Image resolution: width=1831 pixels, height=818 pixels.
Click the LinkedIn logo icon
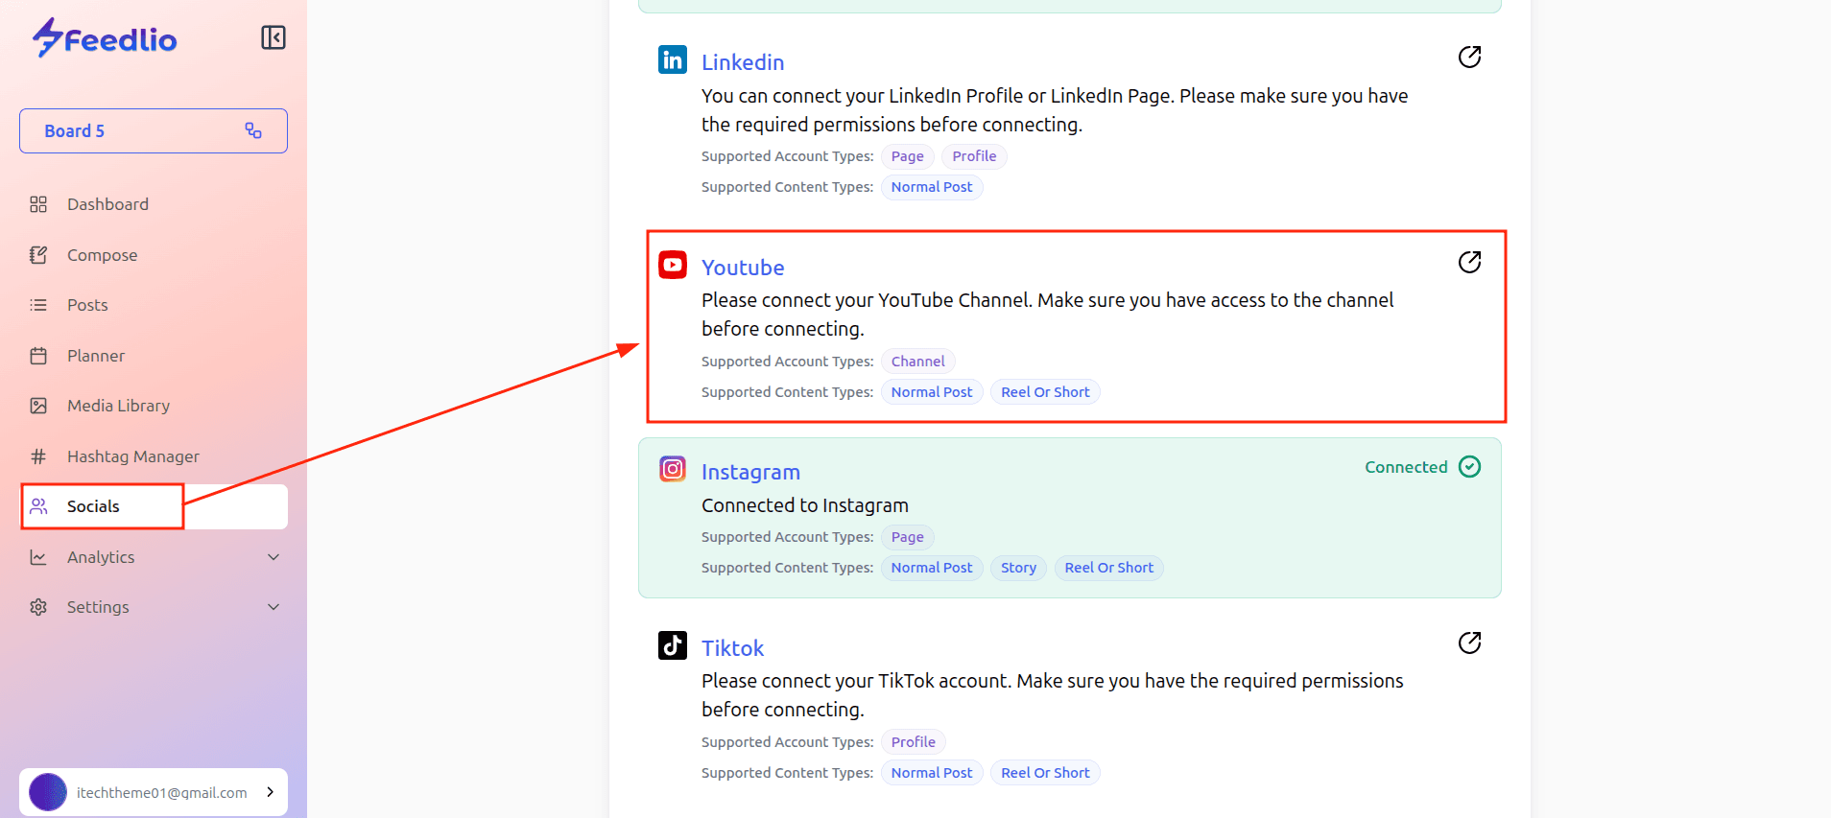pos(673,59)
